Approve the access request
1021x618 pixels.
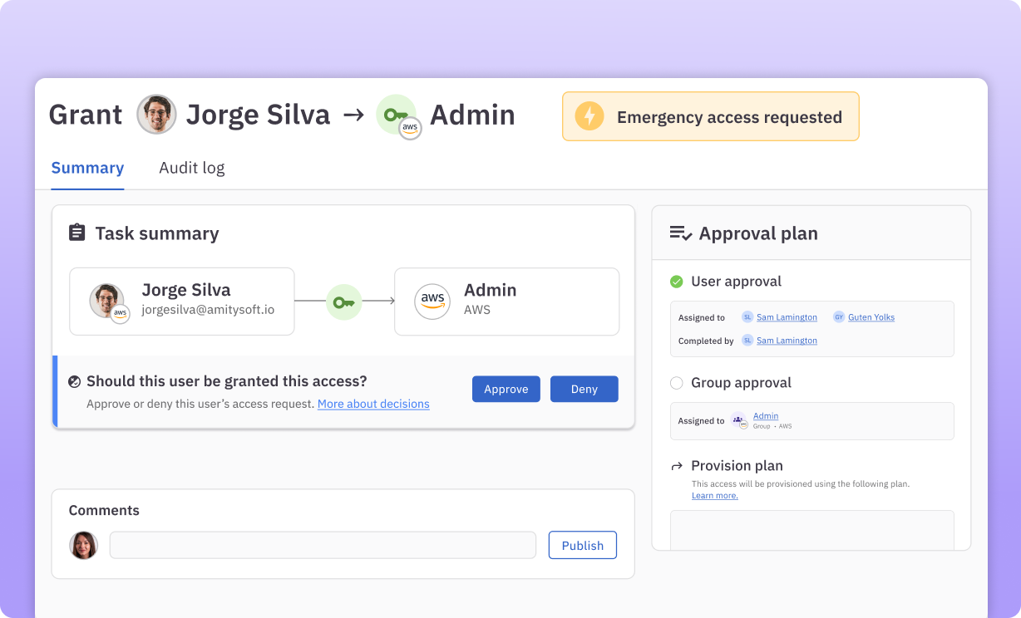pyautogui.click(x=506, y=389)
